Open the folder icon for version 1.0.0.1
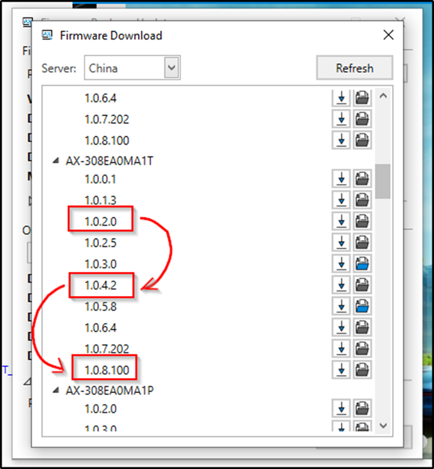This screenshot has height=469, width=434. click(x=362, y=179)
